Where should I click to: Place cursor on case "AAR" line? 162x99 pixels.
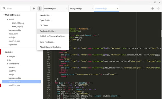click(x=65, y=65)
